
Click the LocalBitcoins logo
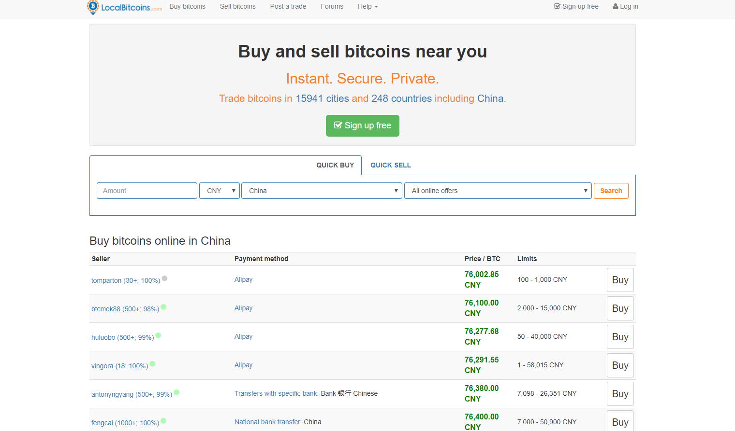[124, 7]
